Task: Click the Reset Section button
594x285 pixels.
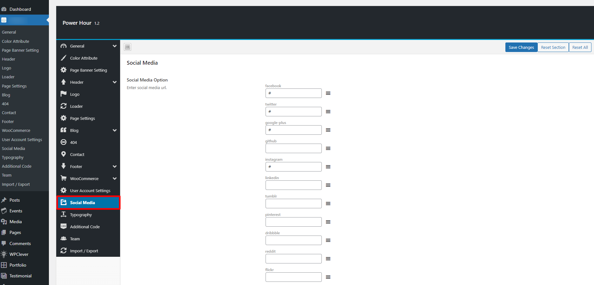Action: click(x=553, y=47)
